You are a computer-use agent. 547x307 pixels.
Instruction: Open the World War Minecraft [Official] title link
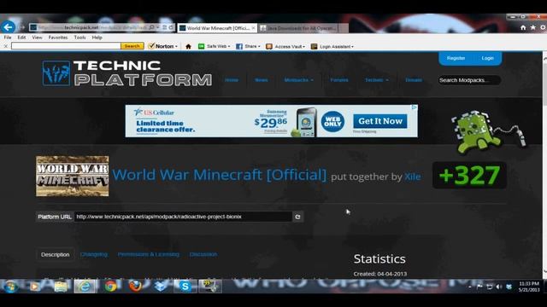(220, 175)
